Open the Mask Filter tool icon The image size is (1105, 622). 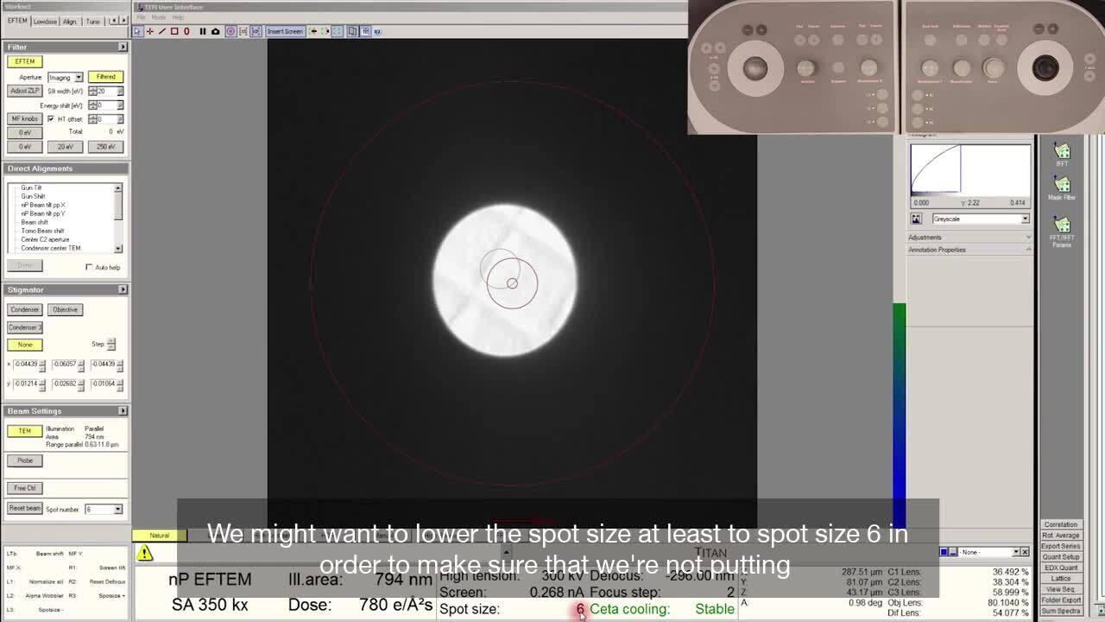[1061, 187]
